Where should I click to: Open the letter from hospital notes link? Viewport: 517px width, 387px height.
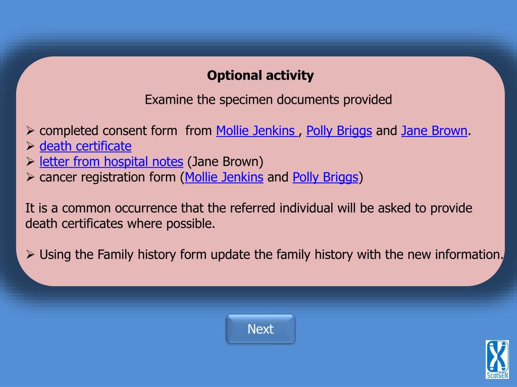coord(111,162)
